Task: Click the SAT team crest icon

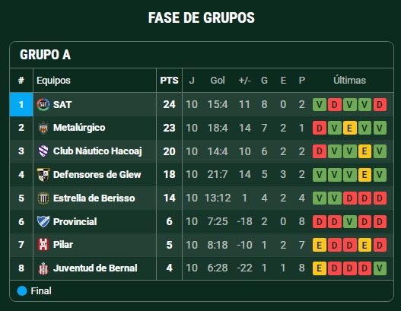Action: click(43, 104)
